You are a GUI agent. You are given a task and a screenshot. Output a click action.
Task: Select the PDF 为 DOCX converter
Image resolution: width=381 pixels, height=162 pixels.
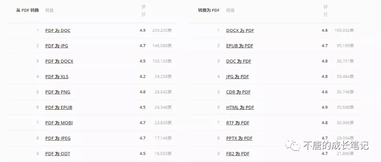coord(59,61)
